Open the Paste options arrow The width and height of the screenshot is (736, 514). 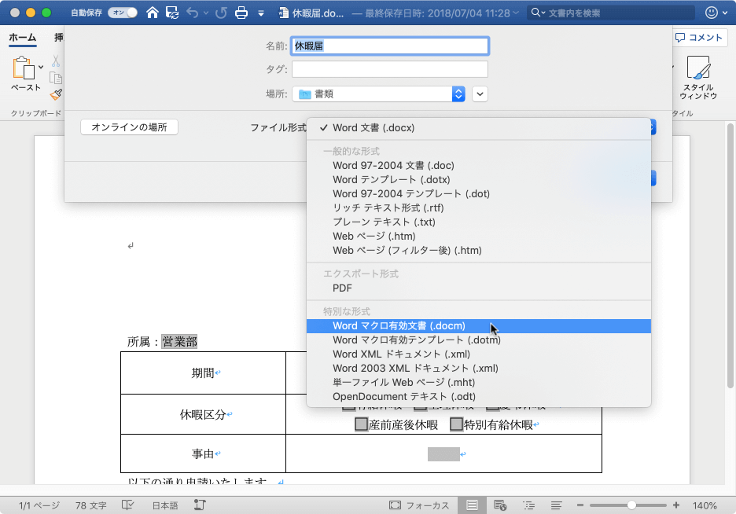[41, 67]
